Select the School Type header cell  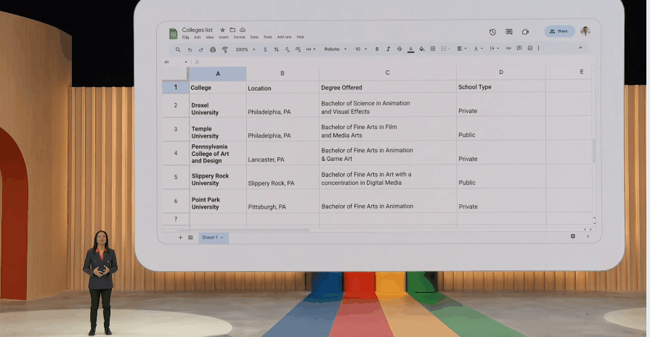point(501,86)
